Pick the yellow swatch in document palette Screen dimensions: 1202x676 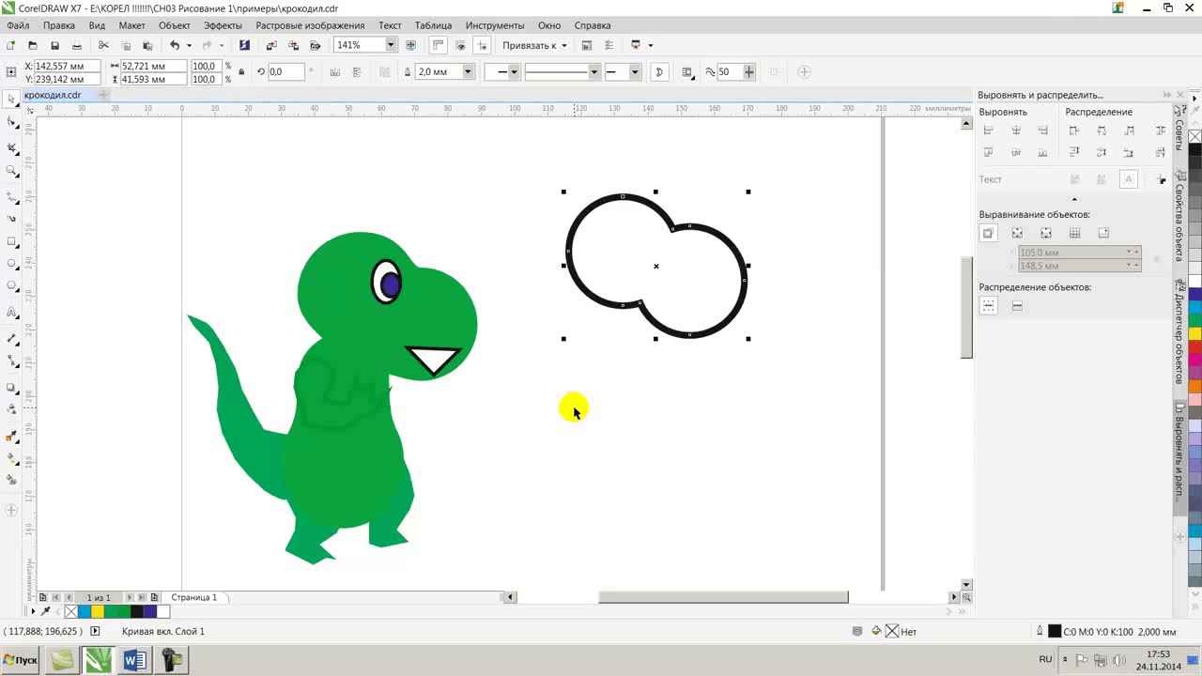98,611
